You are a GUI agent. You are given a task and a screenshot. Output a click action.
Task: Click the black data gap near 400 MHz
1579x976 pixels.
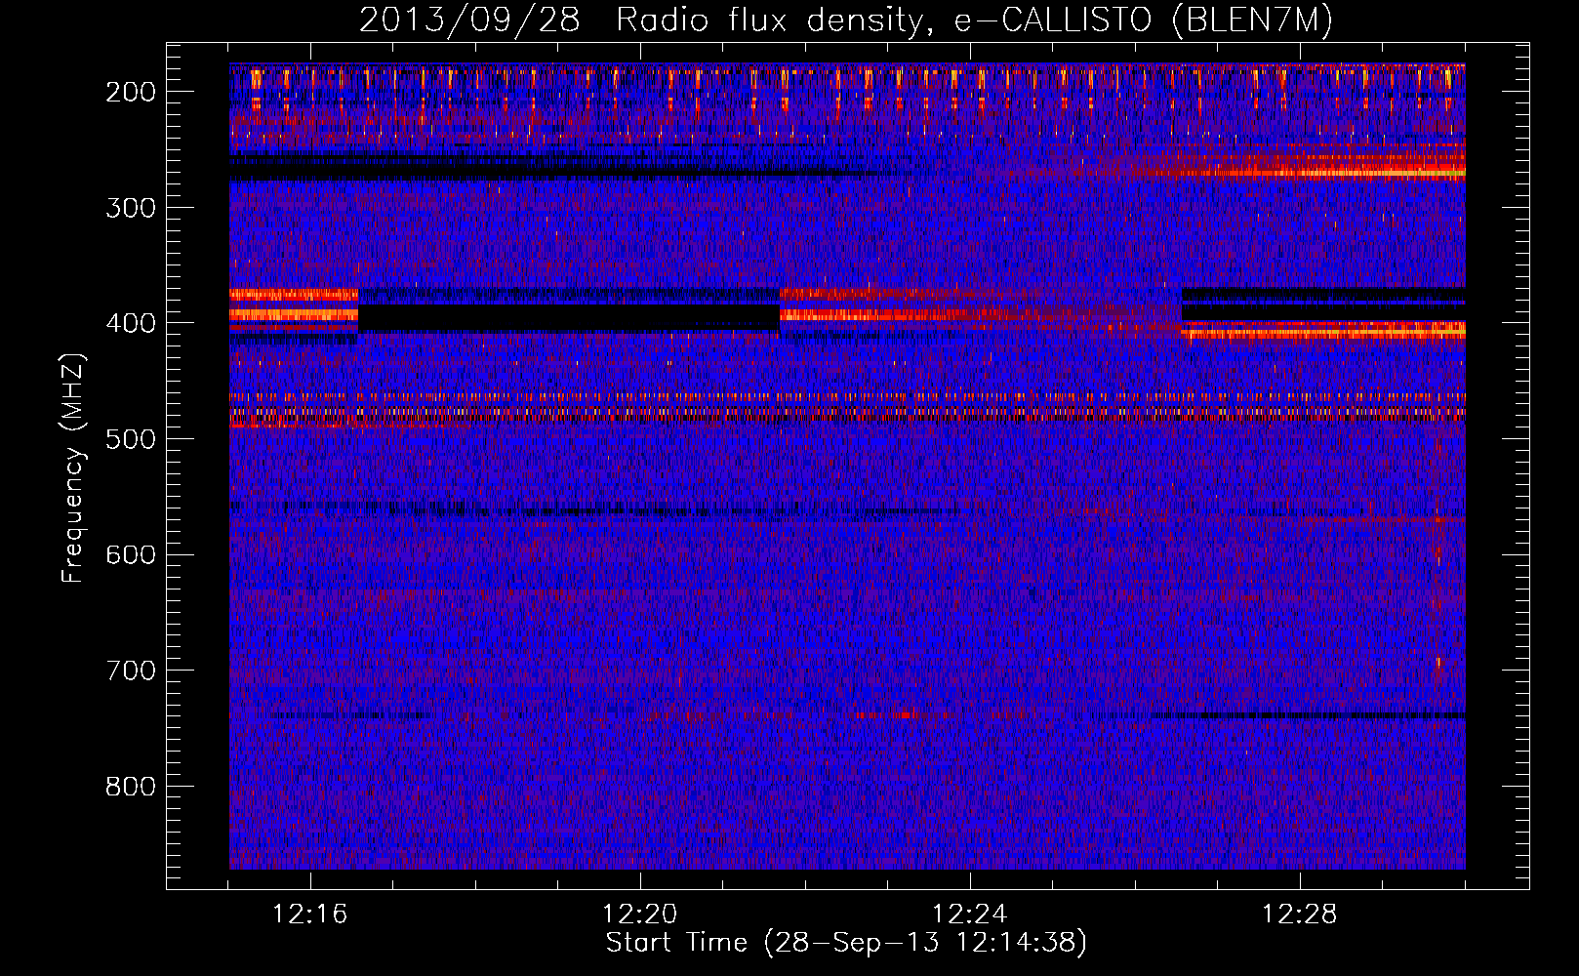click(569, 318)
